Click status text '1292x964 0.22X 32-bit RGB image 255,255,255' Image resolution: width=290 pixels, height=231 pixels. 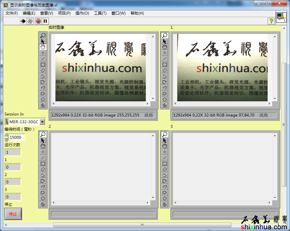[x=95, y=115]
